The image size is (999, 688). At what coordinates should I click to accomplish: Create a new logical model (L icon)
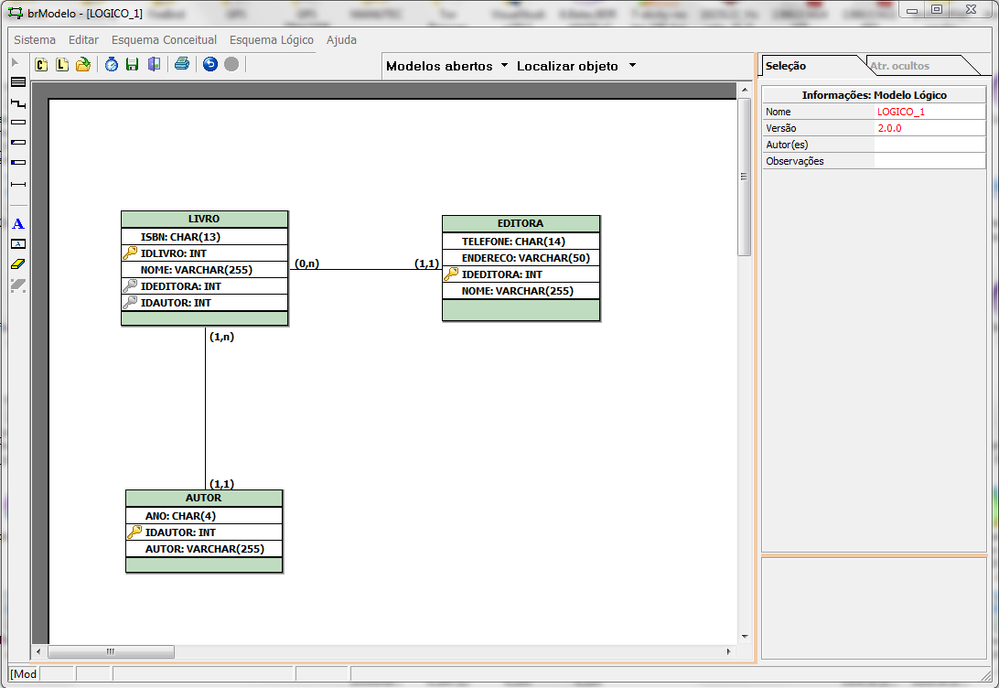point(62,64)
